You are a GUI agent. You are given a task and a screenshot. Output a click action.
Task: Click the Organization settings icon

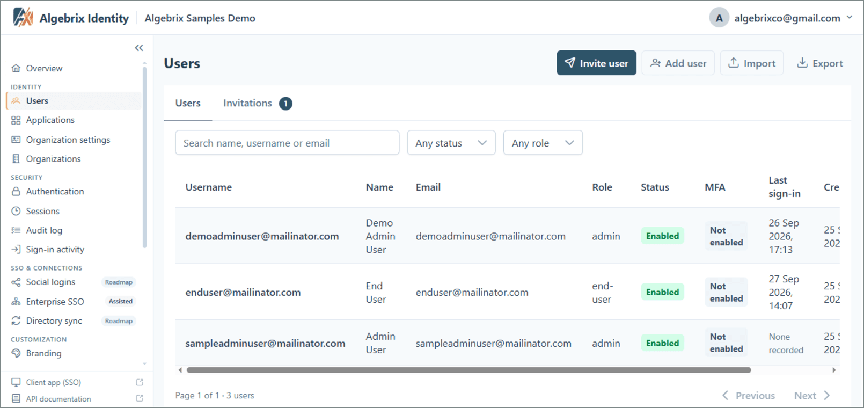(x=16, y=140)
